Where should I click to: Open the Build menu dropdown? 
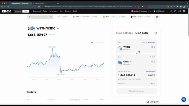point(76,11)
